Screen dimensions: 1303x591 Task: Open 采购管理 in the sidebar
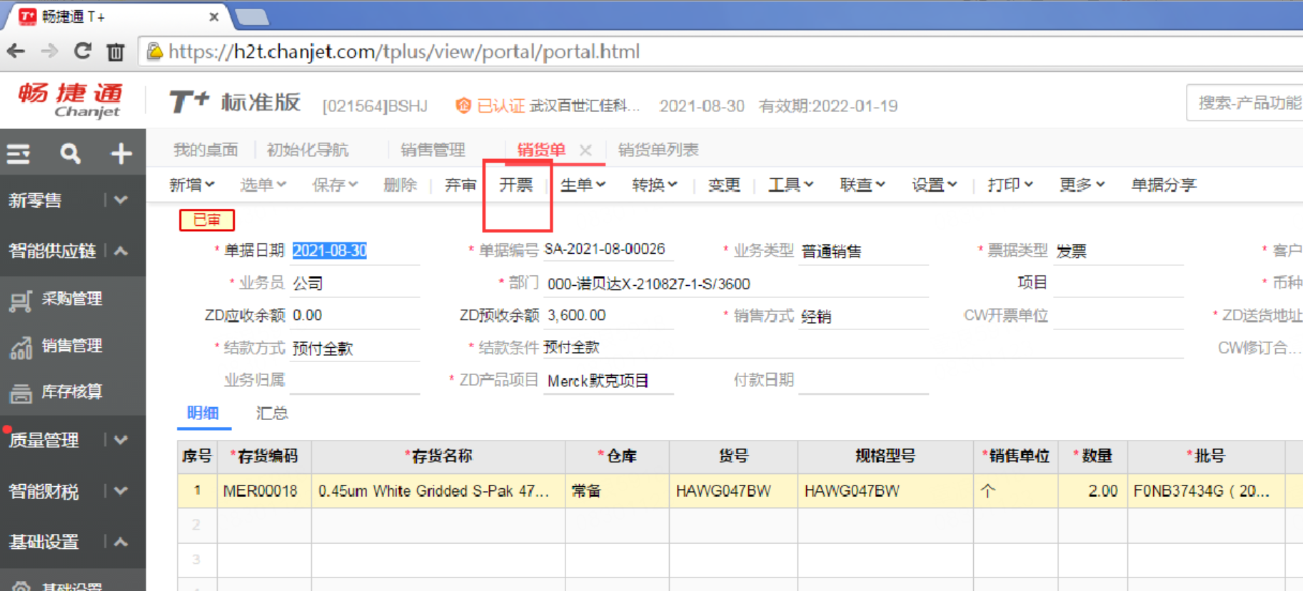[x=72, y=299]
